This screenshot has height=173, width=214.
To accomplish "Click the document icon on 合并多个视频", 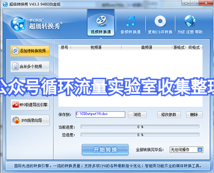I will point(15,66).
